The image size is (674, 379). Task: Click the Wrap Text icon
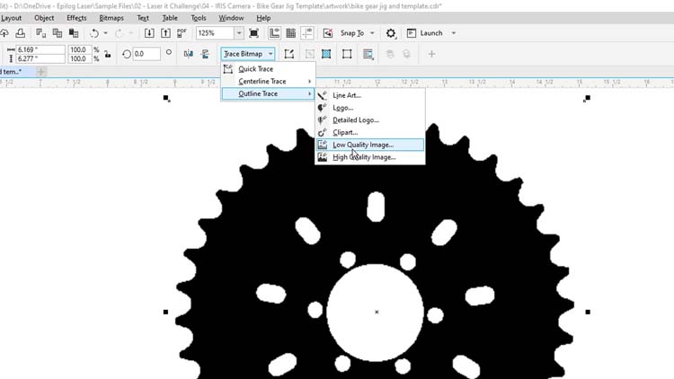pyautogui.click(x=368, y=54)
